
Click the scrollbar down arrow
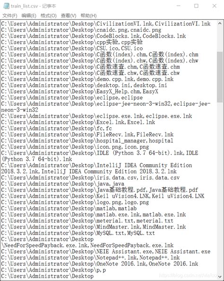(x=220, y=277)
